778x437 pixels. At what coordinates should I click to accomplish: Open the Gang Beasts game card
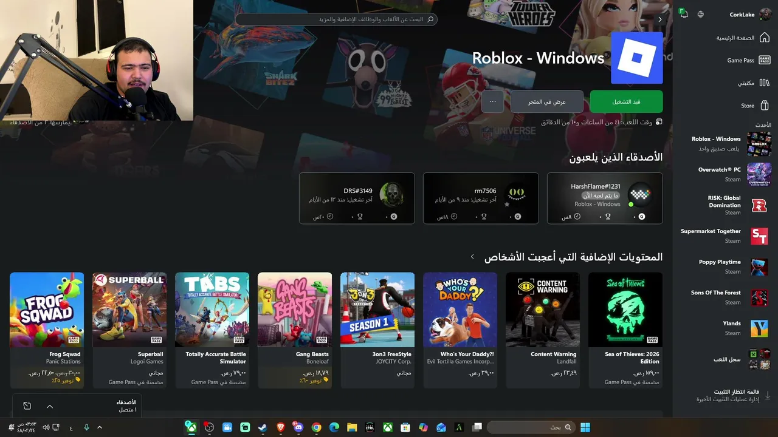(295, 330)
